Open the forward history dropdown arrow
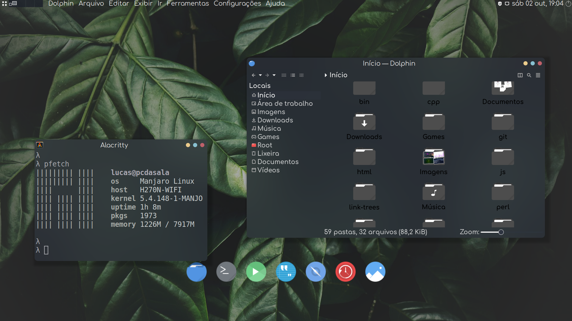 click(x=274, y=75)
